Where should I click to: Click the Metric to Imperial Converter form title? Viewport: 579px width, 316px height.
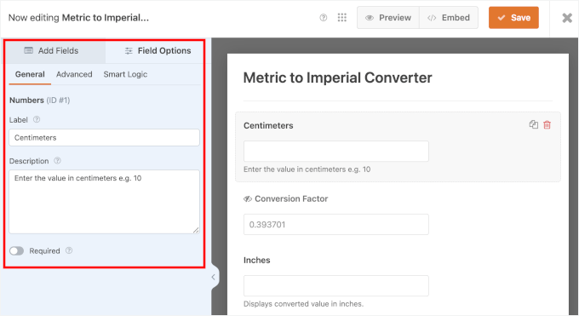click(337, 78)
